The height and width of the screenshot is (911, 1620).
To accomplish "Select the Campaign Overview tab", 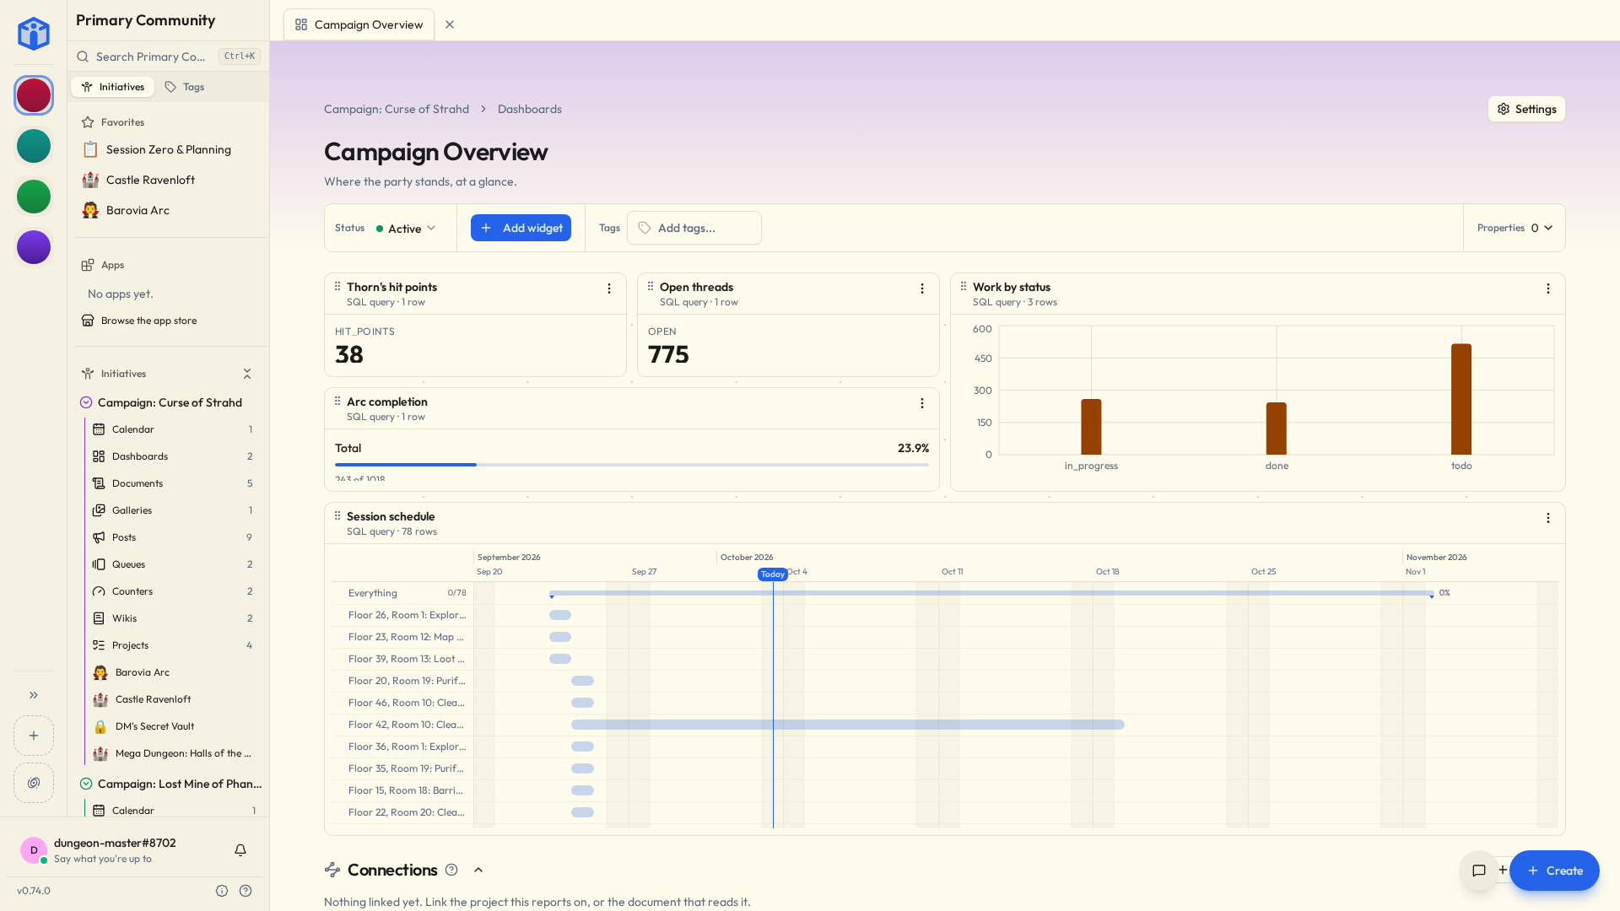I will click(x=359, y=24).
